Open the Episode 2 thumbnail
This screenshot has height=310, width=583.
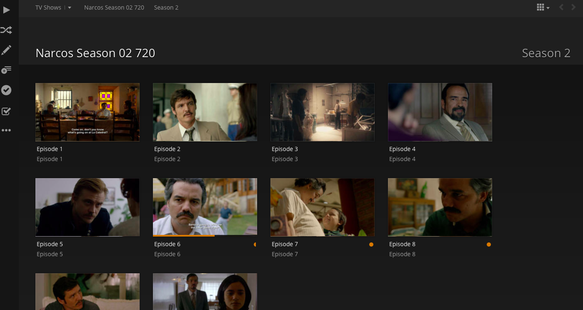click(205, 112)
